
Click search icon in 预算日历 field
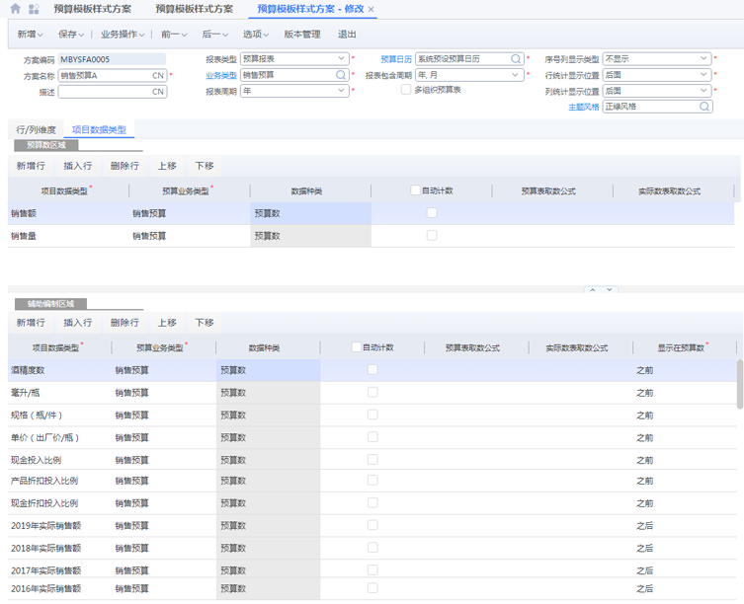(515, 59)
